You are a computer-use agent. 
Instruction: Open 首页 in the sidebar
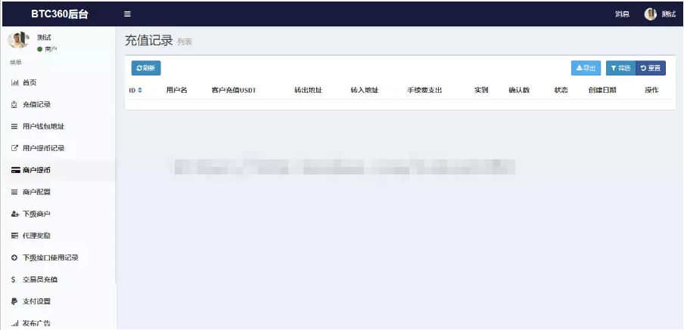pos(58,83)
